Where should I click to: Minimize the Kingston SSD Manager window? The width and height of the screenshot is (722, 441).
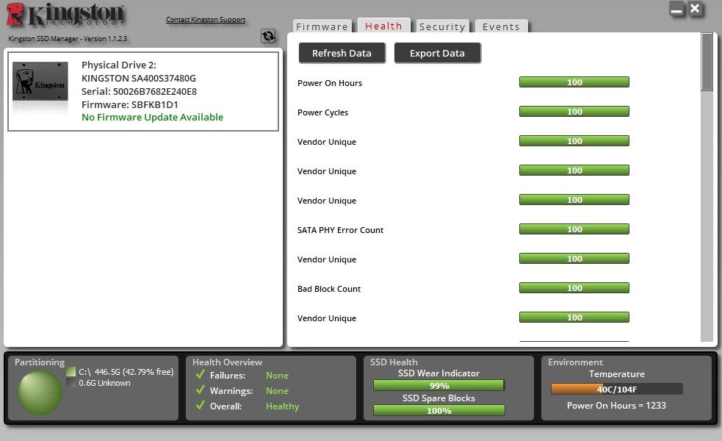click(x=677, y=10)
